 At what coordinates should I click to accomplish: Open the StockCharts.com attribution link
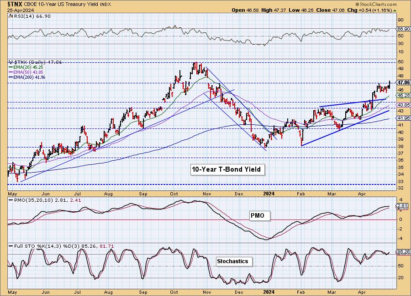(376, 4)
